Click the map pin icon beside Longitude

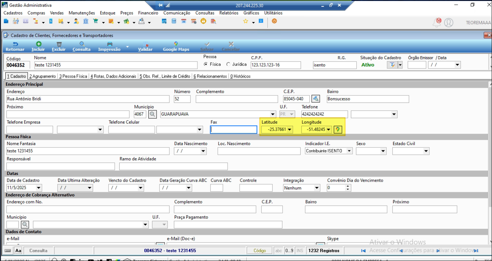338,130
